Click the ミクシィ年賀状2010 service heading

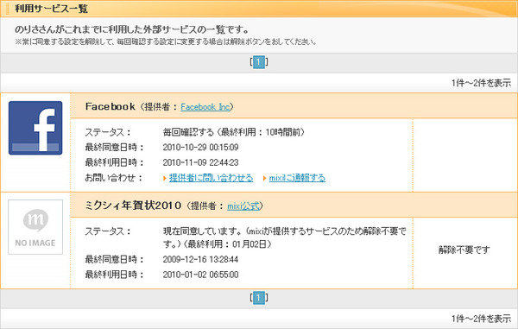pyautogui.click(x=133, y=206)
